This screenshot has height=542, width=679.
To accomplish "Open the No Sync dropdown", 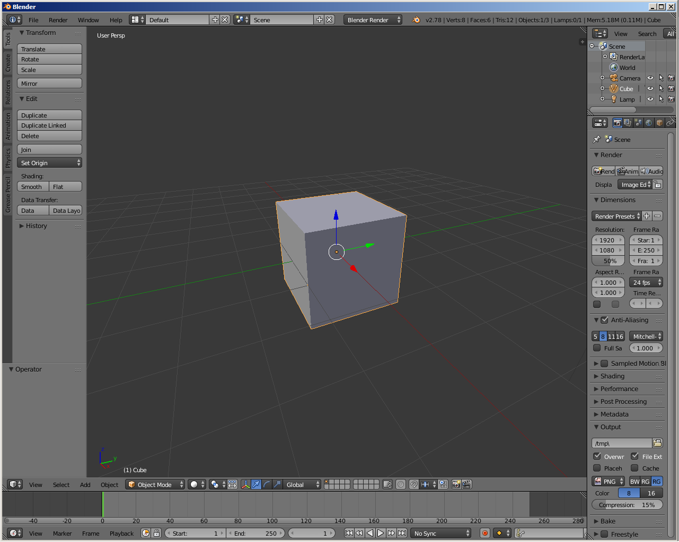I will coord(441,533).
